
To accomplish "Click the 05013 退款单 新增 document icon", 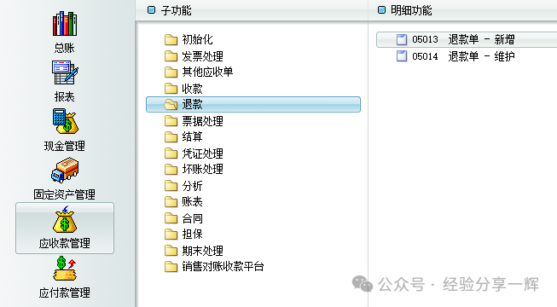I will tap(402, 39).
